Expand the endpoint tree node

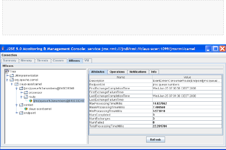tap(17, 113)
